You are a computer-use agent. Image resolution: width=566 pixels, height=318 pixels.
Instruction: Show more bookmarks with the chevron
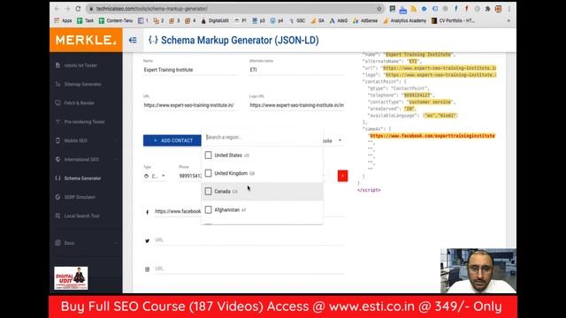coord(509,21)
